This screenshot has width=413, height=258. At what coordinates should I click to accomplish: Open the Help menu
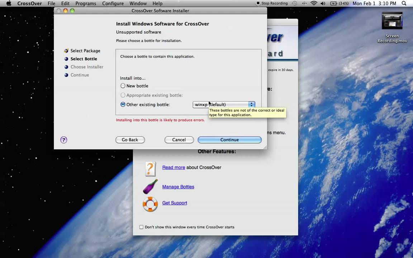pyautogui.click(x=157, y=4)
